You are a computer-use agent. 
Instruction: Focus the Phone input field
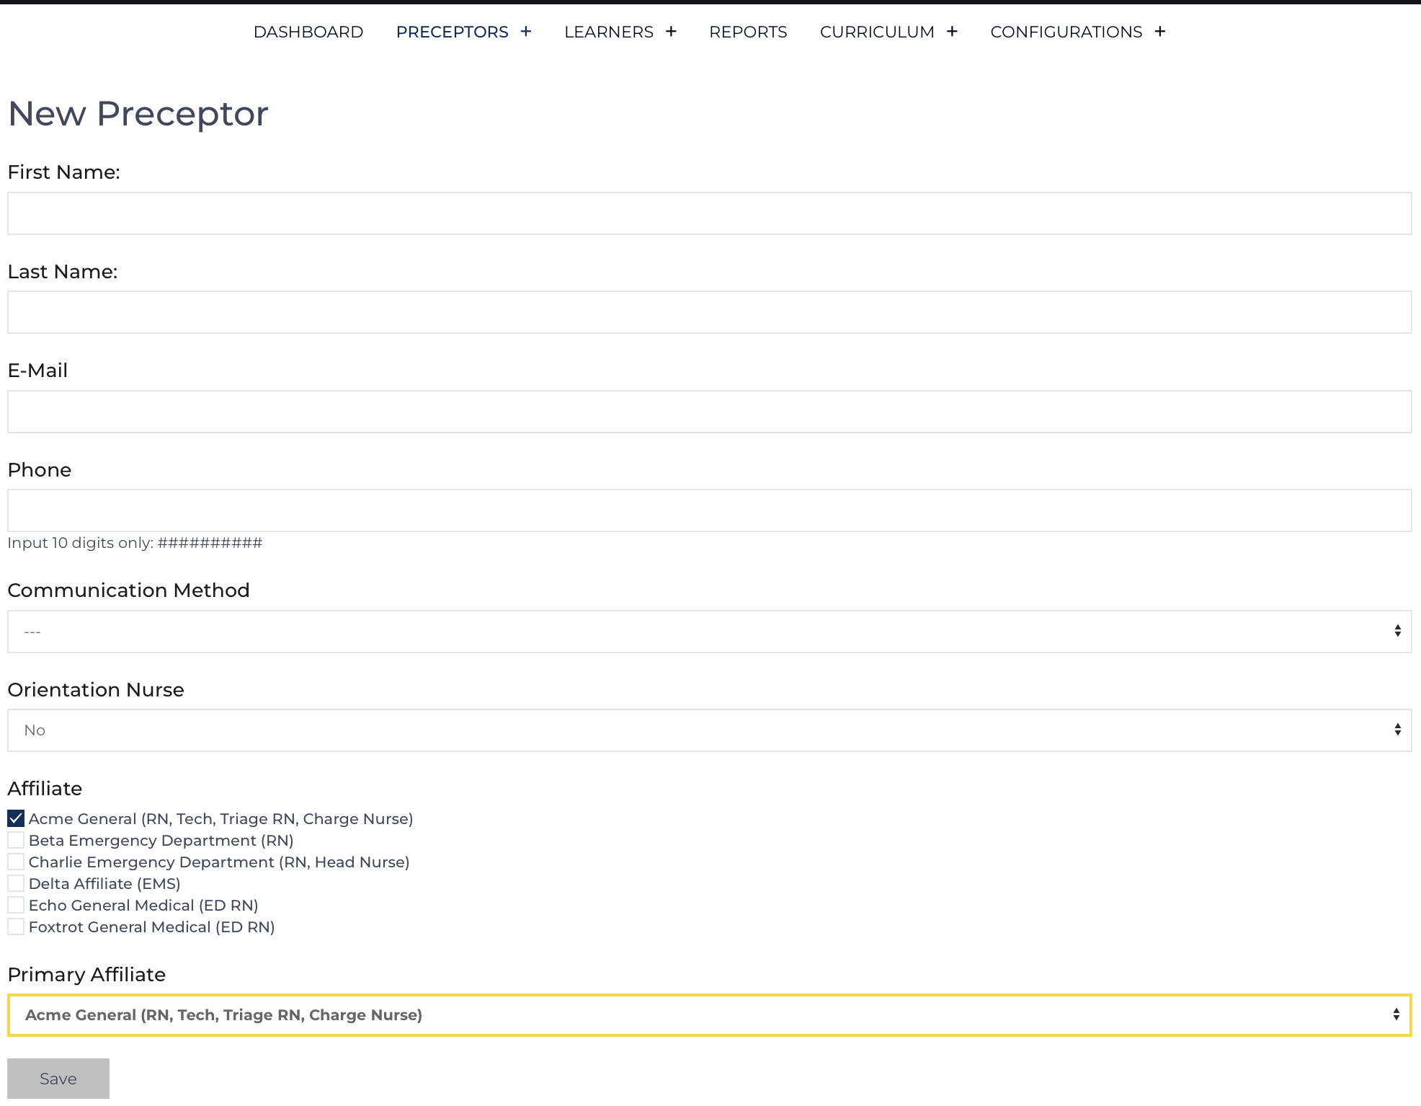point(710,510)
